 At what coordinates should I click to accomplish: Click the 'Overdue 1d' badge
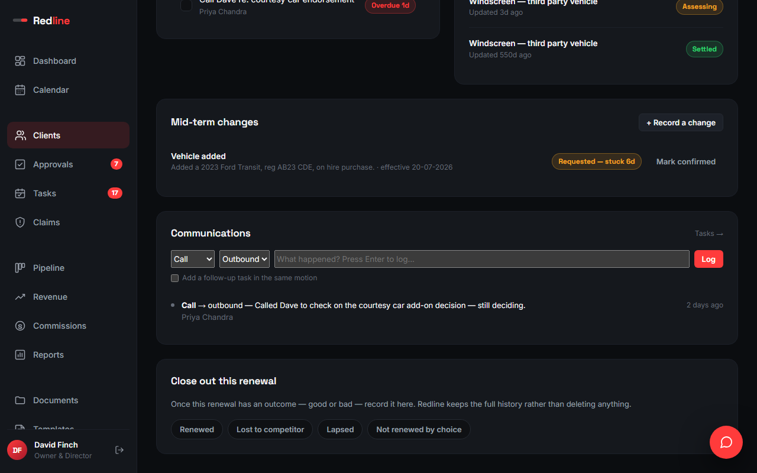point(390,6)
